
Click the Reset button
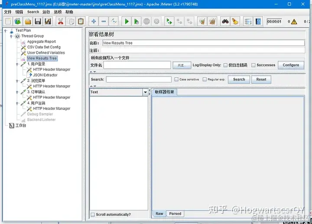(261, 80)
